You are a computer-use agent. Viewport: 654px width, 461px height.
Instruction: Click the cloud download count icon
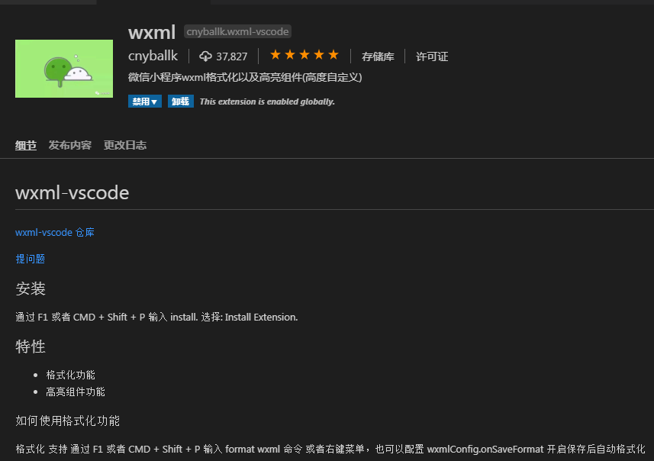(x=205, y=56)
